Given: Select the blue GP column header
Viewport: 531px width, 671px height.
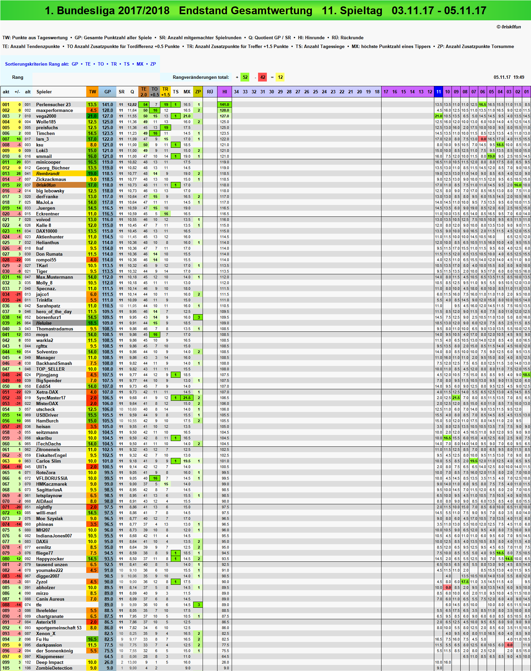Looking at the screenshot, I should (108, 92).
